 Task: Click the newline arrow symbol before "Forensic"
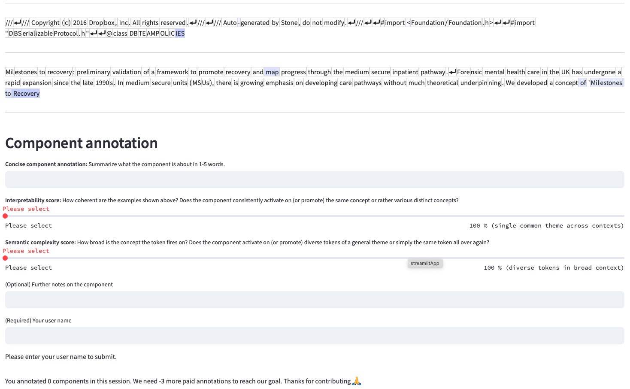tap(452, 72)
